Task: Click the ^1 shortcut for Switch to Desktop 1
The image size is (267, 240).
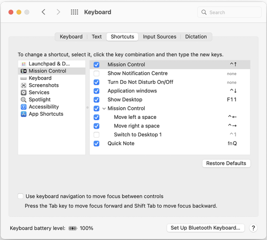Action: click(x=233, y=134)
